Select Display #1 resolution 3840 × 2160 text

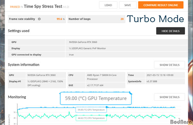click(45, 83)
